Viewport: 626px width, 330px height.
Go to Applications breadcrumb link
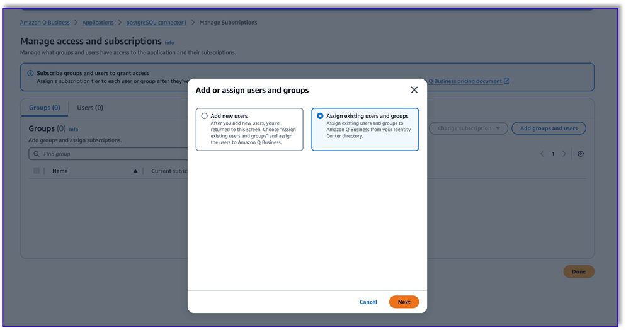coord(98,23)
